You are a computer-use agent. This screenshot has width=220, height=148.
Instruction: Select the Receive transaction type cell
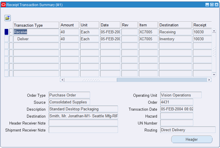(36, 32)
